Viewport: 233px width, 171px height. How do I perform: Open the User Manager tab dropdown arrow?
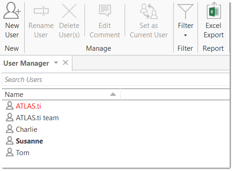click(x=56, y=63)
